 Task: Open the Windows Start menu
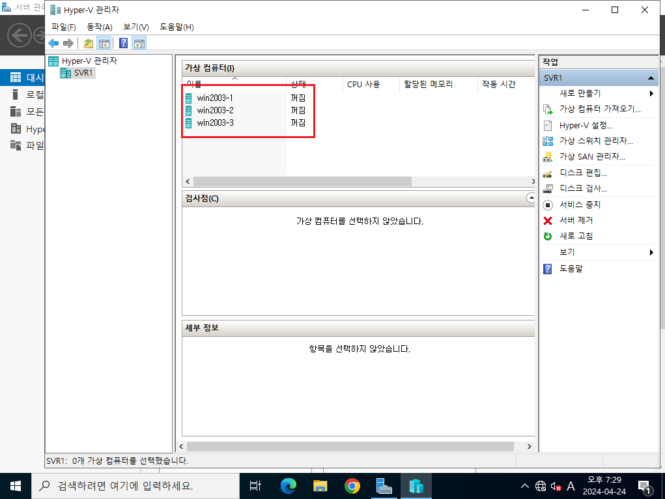click(16, 486)
